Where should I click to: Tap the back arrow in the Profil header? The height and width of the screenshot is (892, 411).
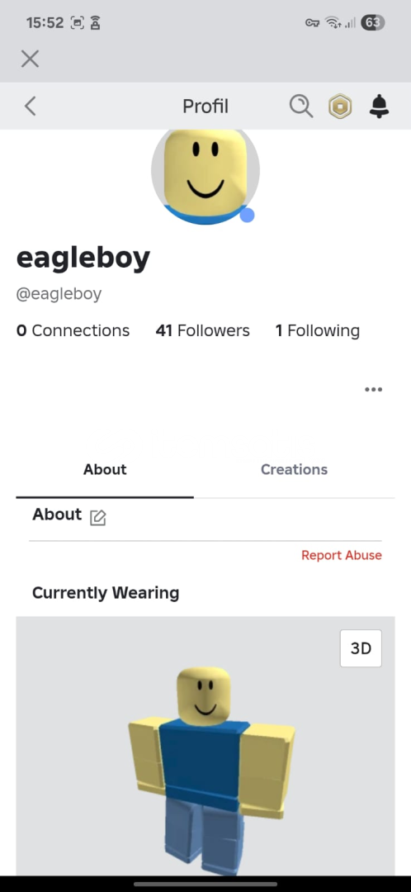click(31, 106)
